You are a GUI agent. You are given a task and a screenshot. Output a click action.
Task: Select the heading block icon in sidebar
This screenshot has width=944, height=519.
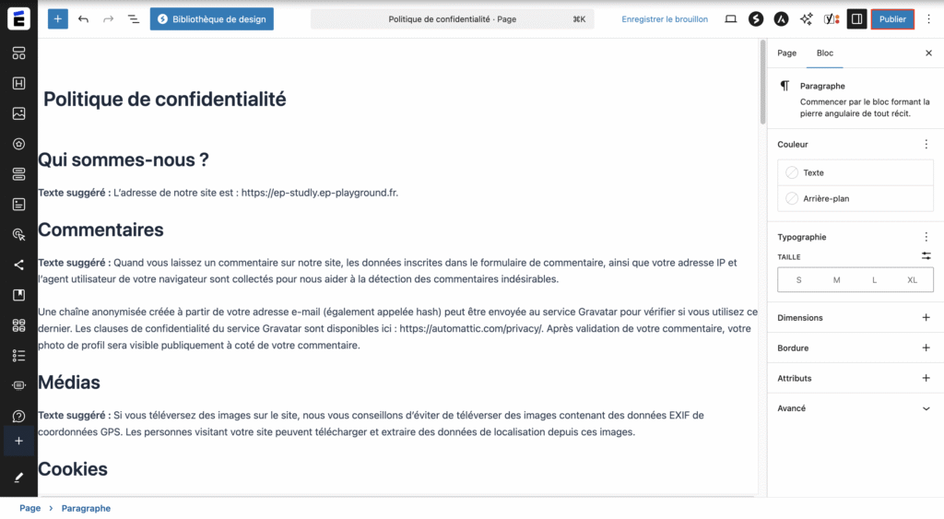tap(18, 83)
